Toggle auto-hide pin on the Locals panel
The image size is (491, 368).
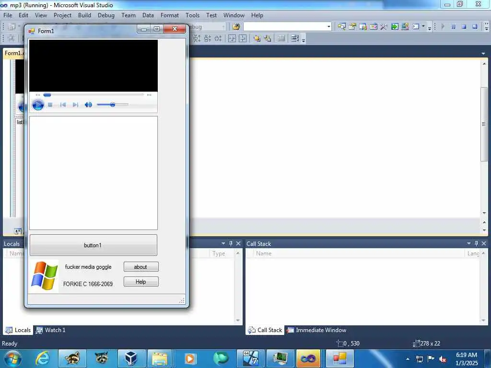pos(231,243)
